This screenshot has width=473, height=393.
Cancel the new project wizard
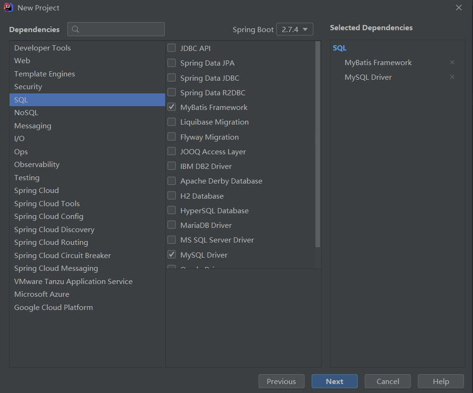tap(388, 381)
